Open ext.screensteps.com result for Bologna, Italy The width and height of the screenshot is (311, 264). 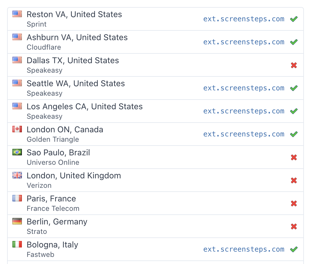[244, 250]
